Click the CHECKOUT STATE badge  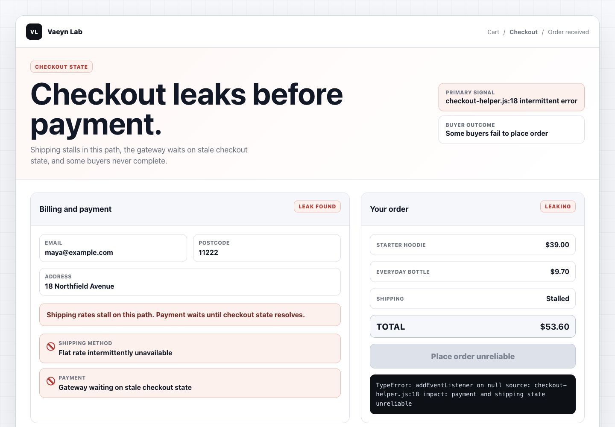[61, 67]
